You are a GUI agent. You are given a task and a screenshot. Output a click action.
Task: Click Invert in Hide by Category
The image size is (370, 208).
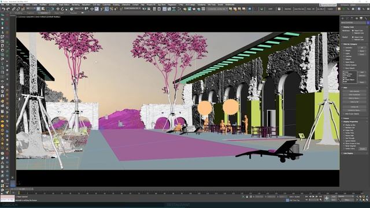[362, 54]
